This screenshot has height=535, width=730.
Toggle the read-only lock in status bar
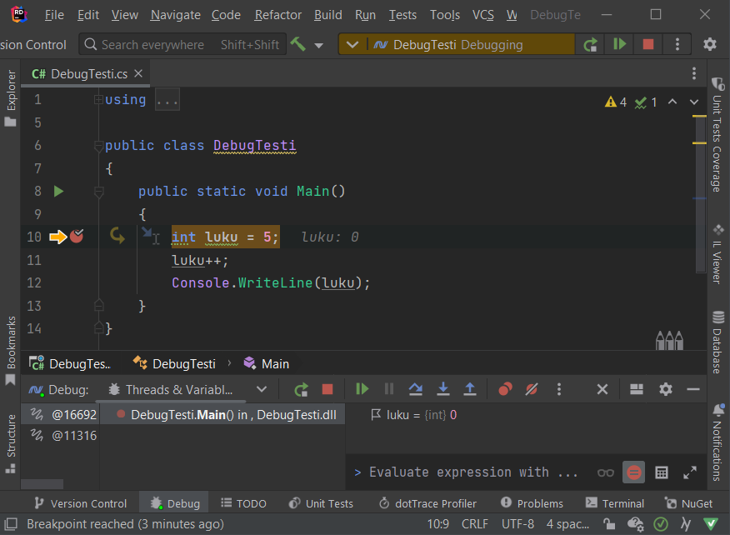[608, 523]
